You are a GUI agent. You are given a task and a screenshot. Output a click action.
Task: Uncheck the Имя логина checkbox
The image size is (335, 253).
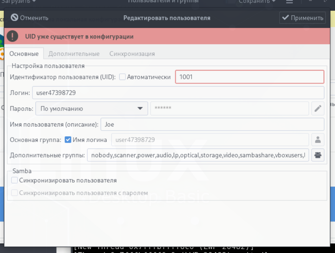click(68, 140)
